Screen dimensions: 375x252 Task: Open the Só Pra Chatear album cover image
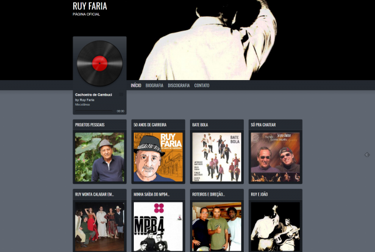pyautogui.click(x=275, y=157)
